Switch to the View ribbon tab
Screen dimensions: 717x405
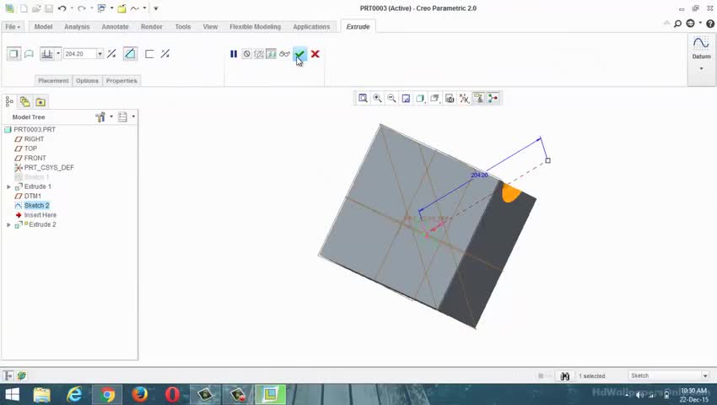210,26
